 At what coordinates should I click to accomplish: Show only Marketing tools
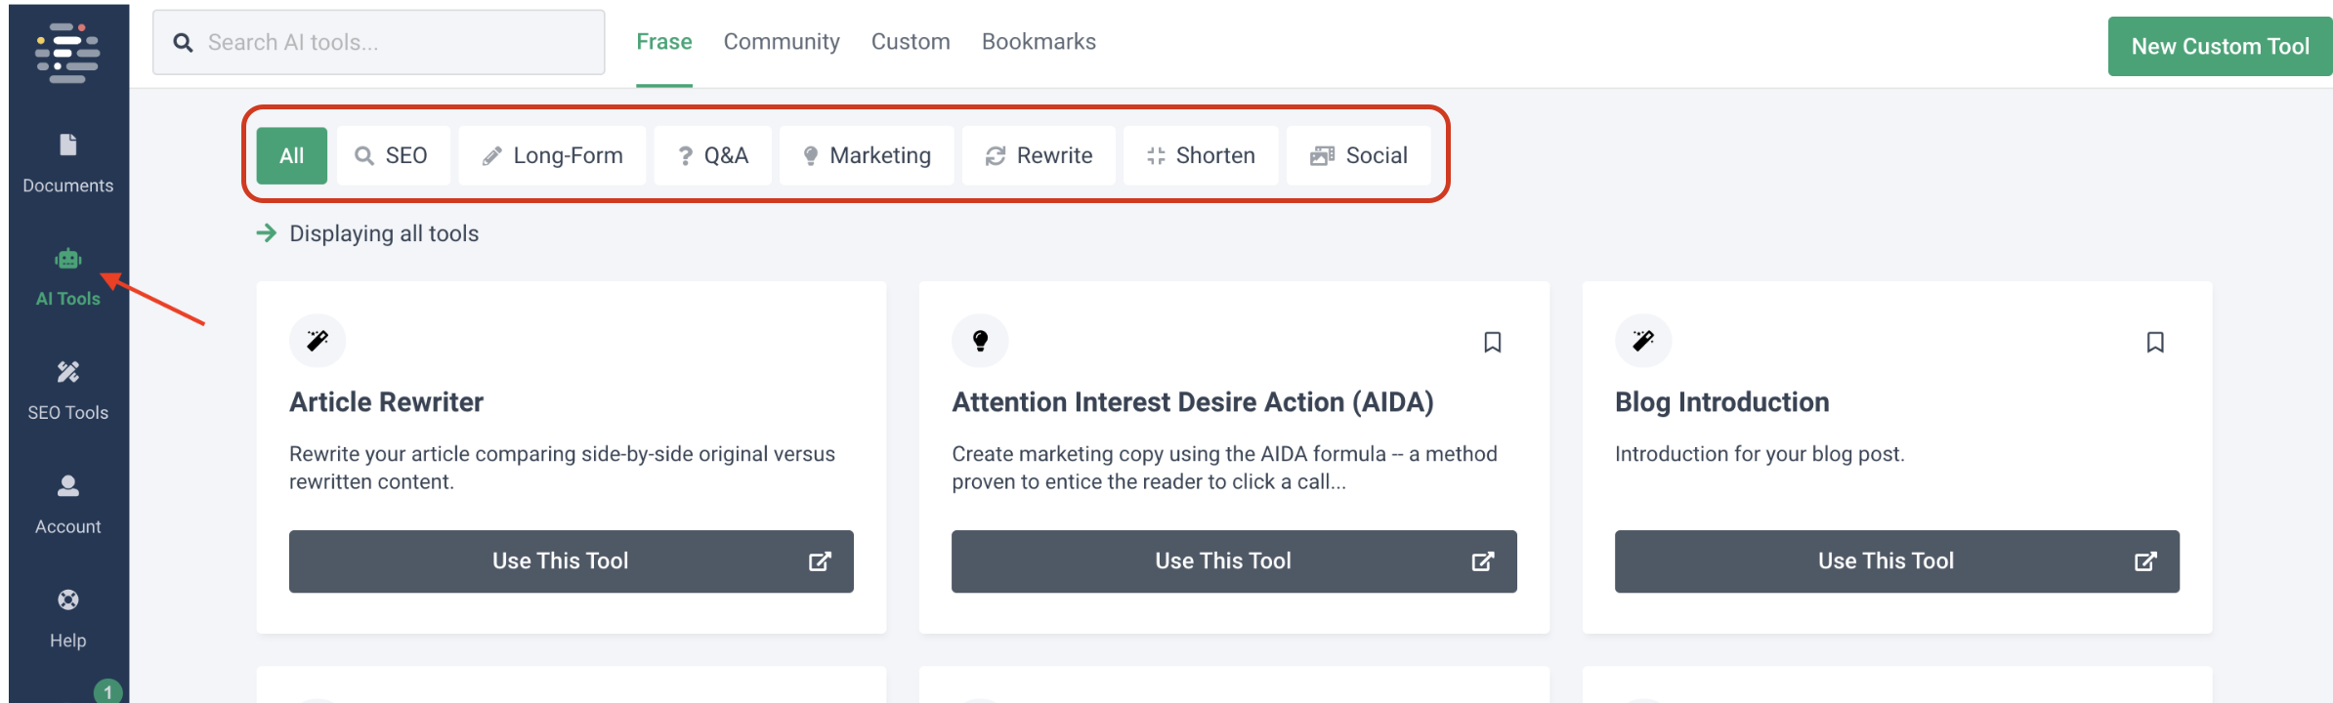click(x=866, y=155)
